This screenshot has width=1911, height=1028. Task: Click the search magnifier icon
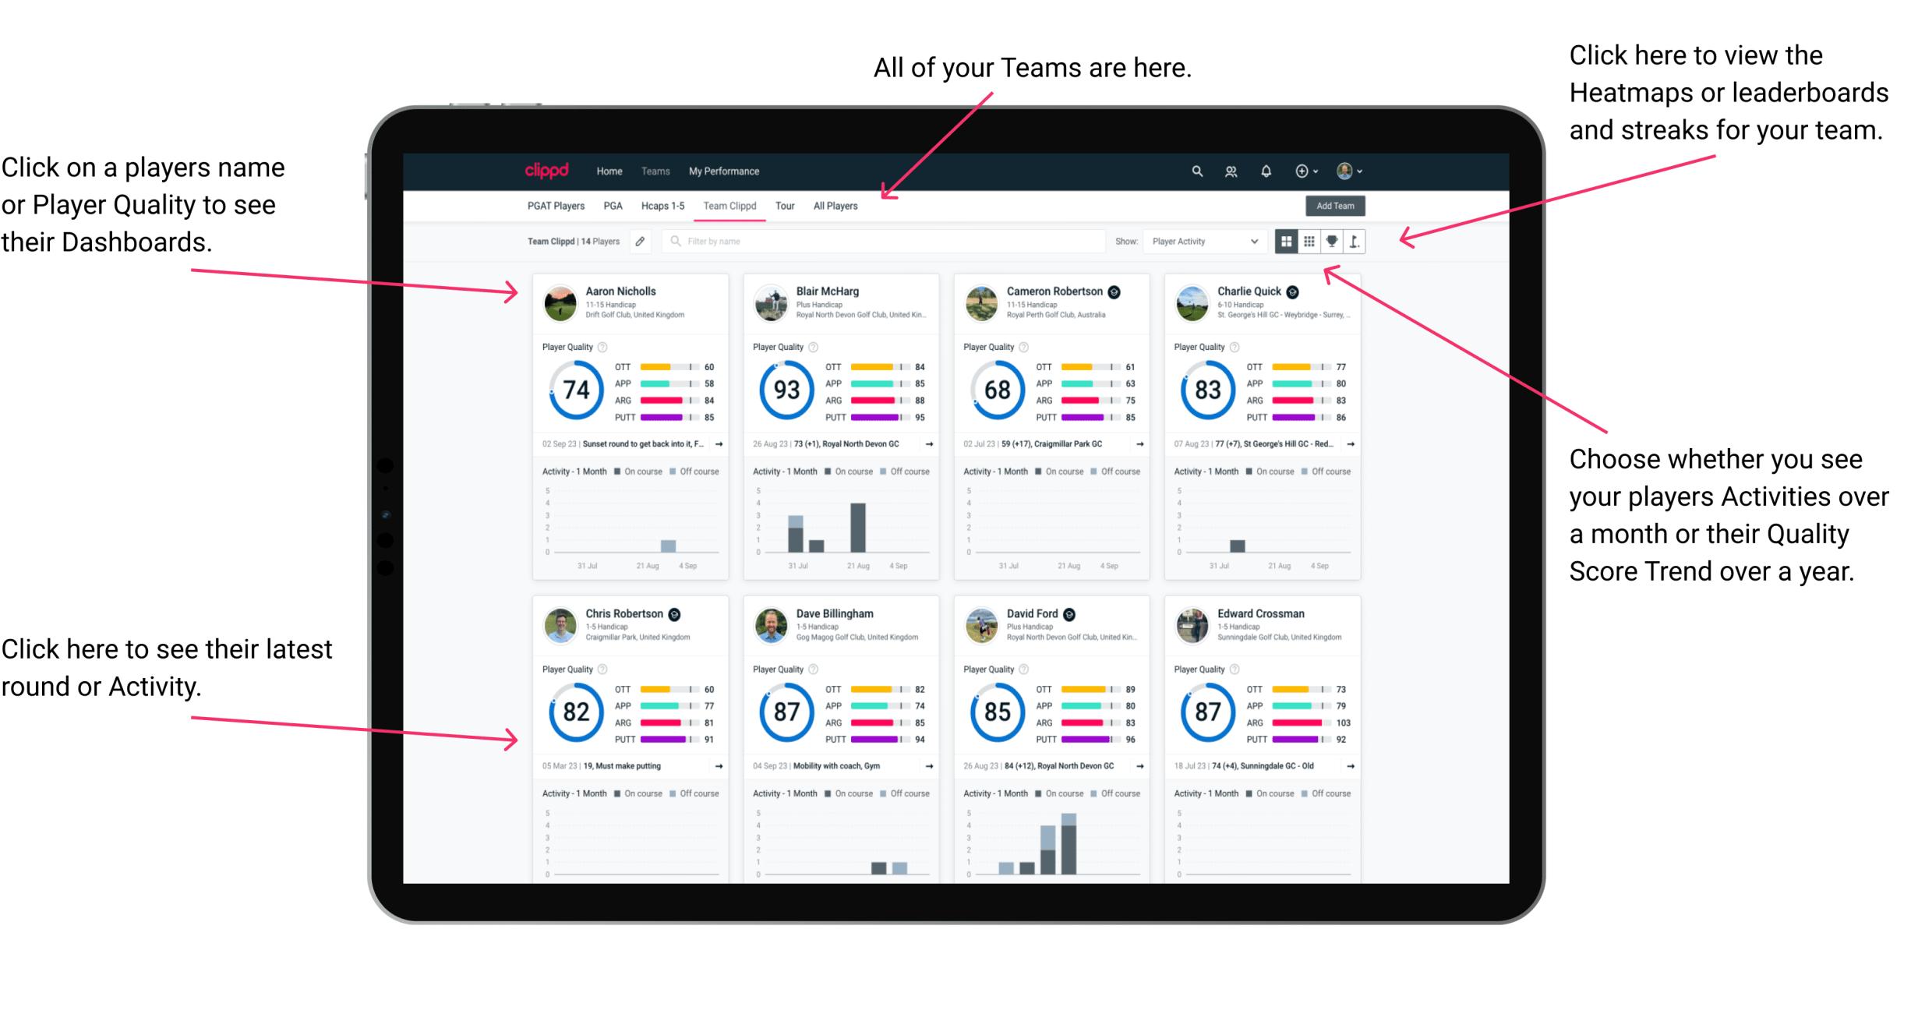pyautogui.click(x=1196, y=170)
